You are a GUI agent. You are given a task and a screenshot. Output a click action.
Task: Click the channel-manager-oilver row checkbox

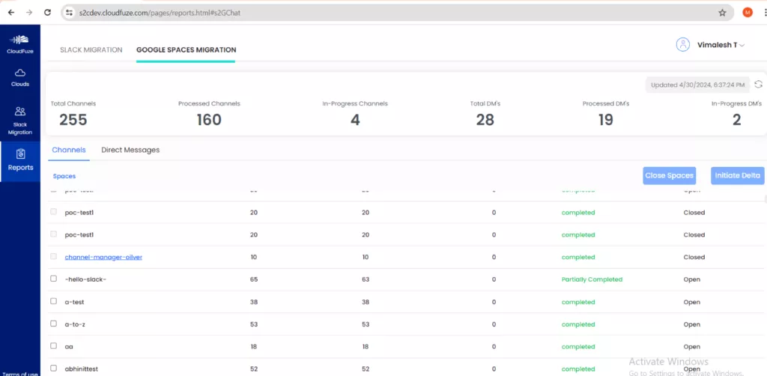click(54, 256)
